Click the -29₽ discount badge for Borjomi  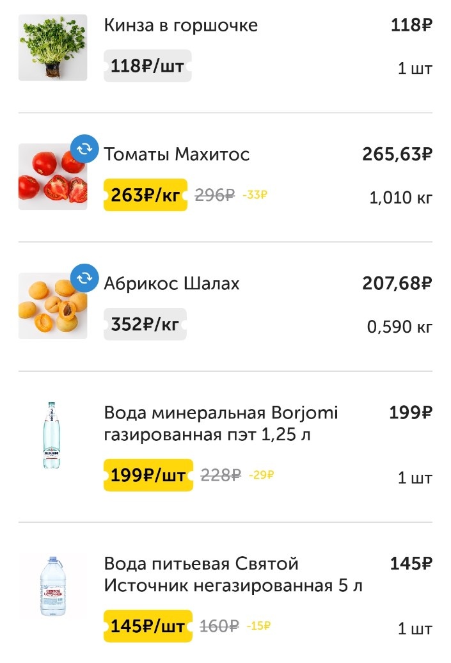click(x=260, y=475)
